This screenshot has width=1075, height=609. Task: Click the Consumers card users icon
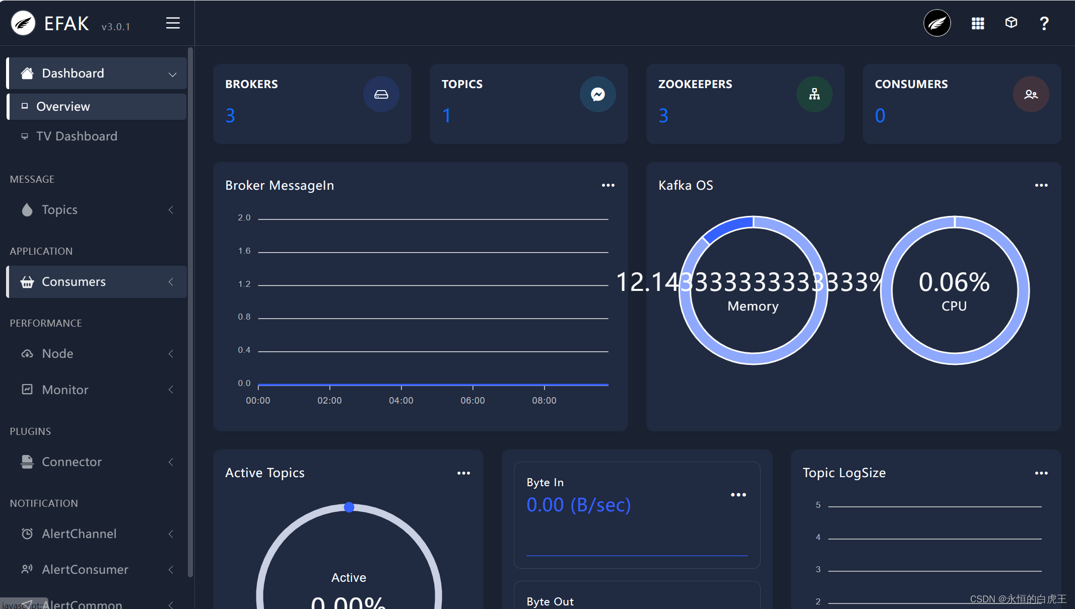pos(1031,94)
